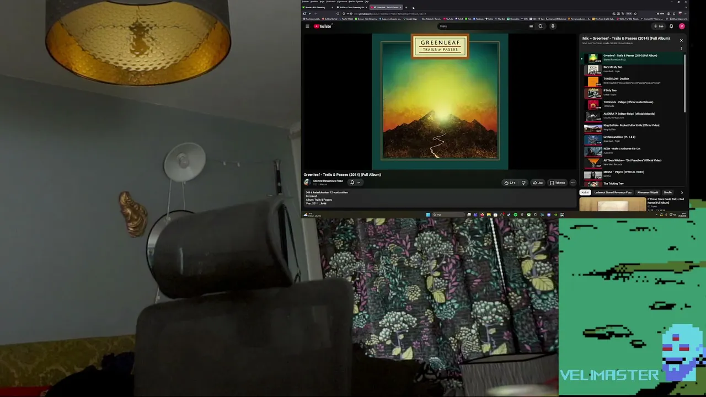Open the Spotify taskbar icon
The image size is (706, 397).
click(516, 214)
